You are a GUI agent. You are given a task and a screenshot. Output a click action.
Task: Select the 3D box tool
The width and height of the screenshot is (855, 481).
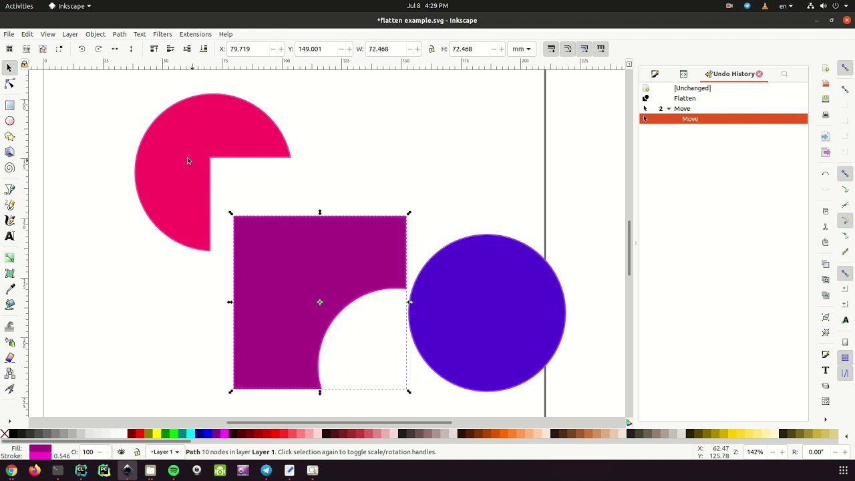tap(9, 152)
